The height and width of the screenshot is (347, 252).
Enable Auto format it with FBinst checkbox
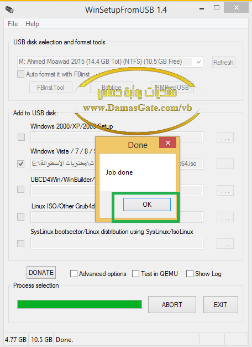pyautogui.click(x=21, y=74)
